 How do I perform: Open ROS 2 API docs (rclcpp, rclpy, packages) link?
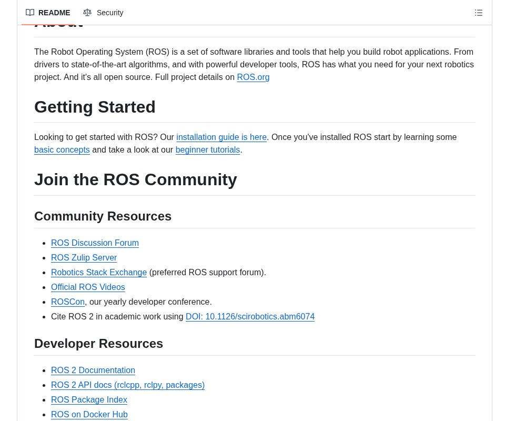coord(128,385)
